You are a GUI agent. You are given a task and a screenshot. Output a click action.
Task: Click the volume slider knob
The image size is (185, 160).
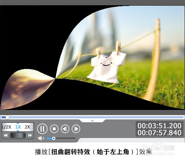pyautogui.click(x=54, y=138)
